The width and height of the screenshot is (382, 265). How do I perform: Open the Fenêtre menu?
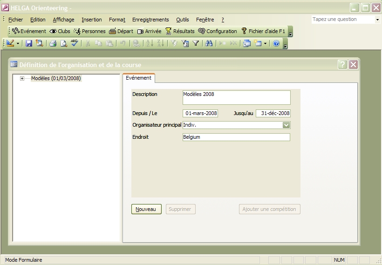tap(205, 20)
